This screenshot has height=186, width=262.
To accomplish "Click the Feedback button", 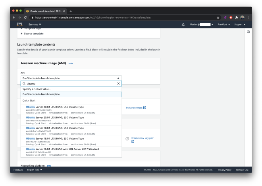I will (18, 170).
